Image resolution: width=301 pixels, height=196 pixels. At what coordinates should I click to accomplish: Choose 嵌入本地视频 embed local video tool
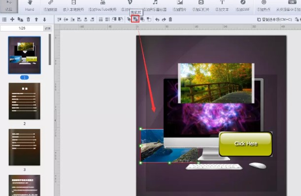[x=73, y=6]
